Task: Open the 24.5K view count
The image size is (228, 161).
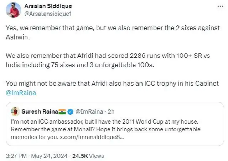Action: coord(80,156)
